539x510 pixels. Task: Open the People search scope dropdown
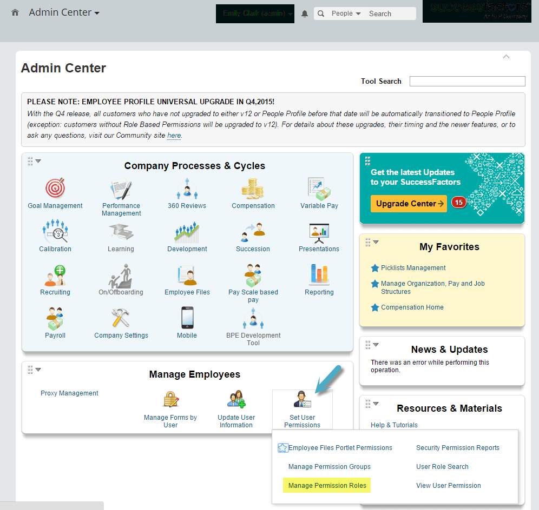346,14
